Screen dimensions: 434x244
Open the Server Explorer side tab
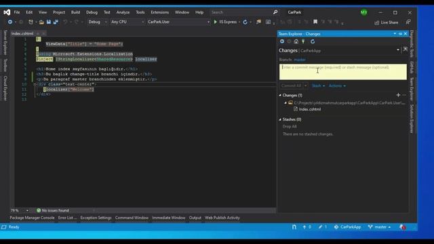pos(5,43)
